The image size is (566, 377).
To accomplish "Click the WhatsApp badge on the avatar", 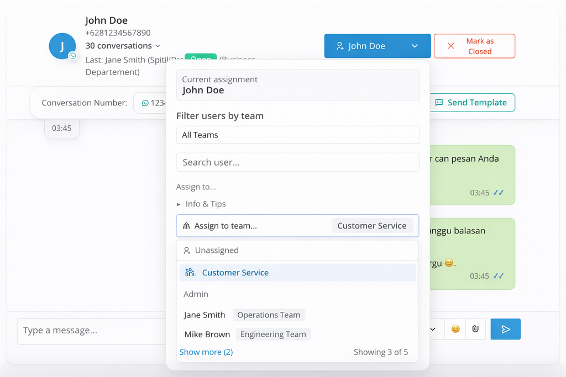I will pos(72,56).
